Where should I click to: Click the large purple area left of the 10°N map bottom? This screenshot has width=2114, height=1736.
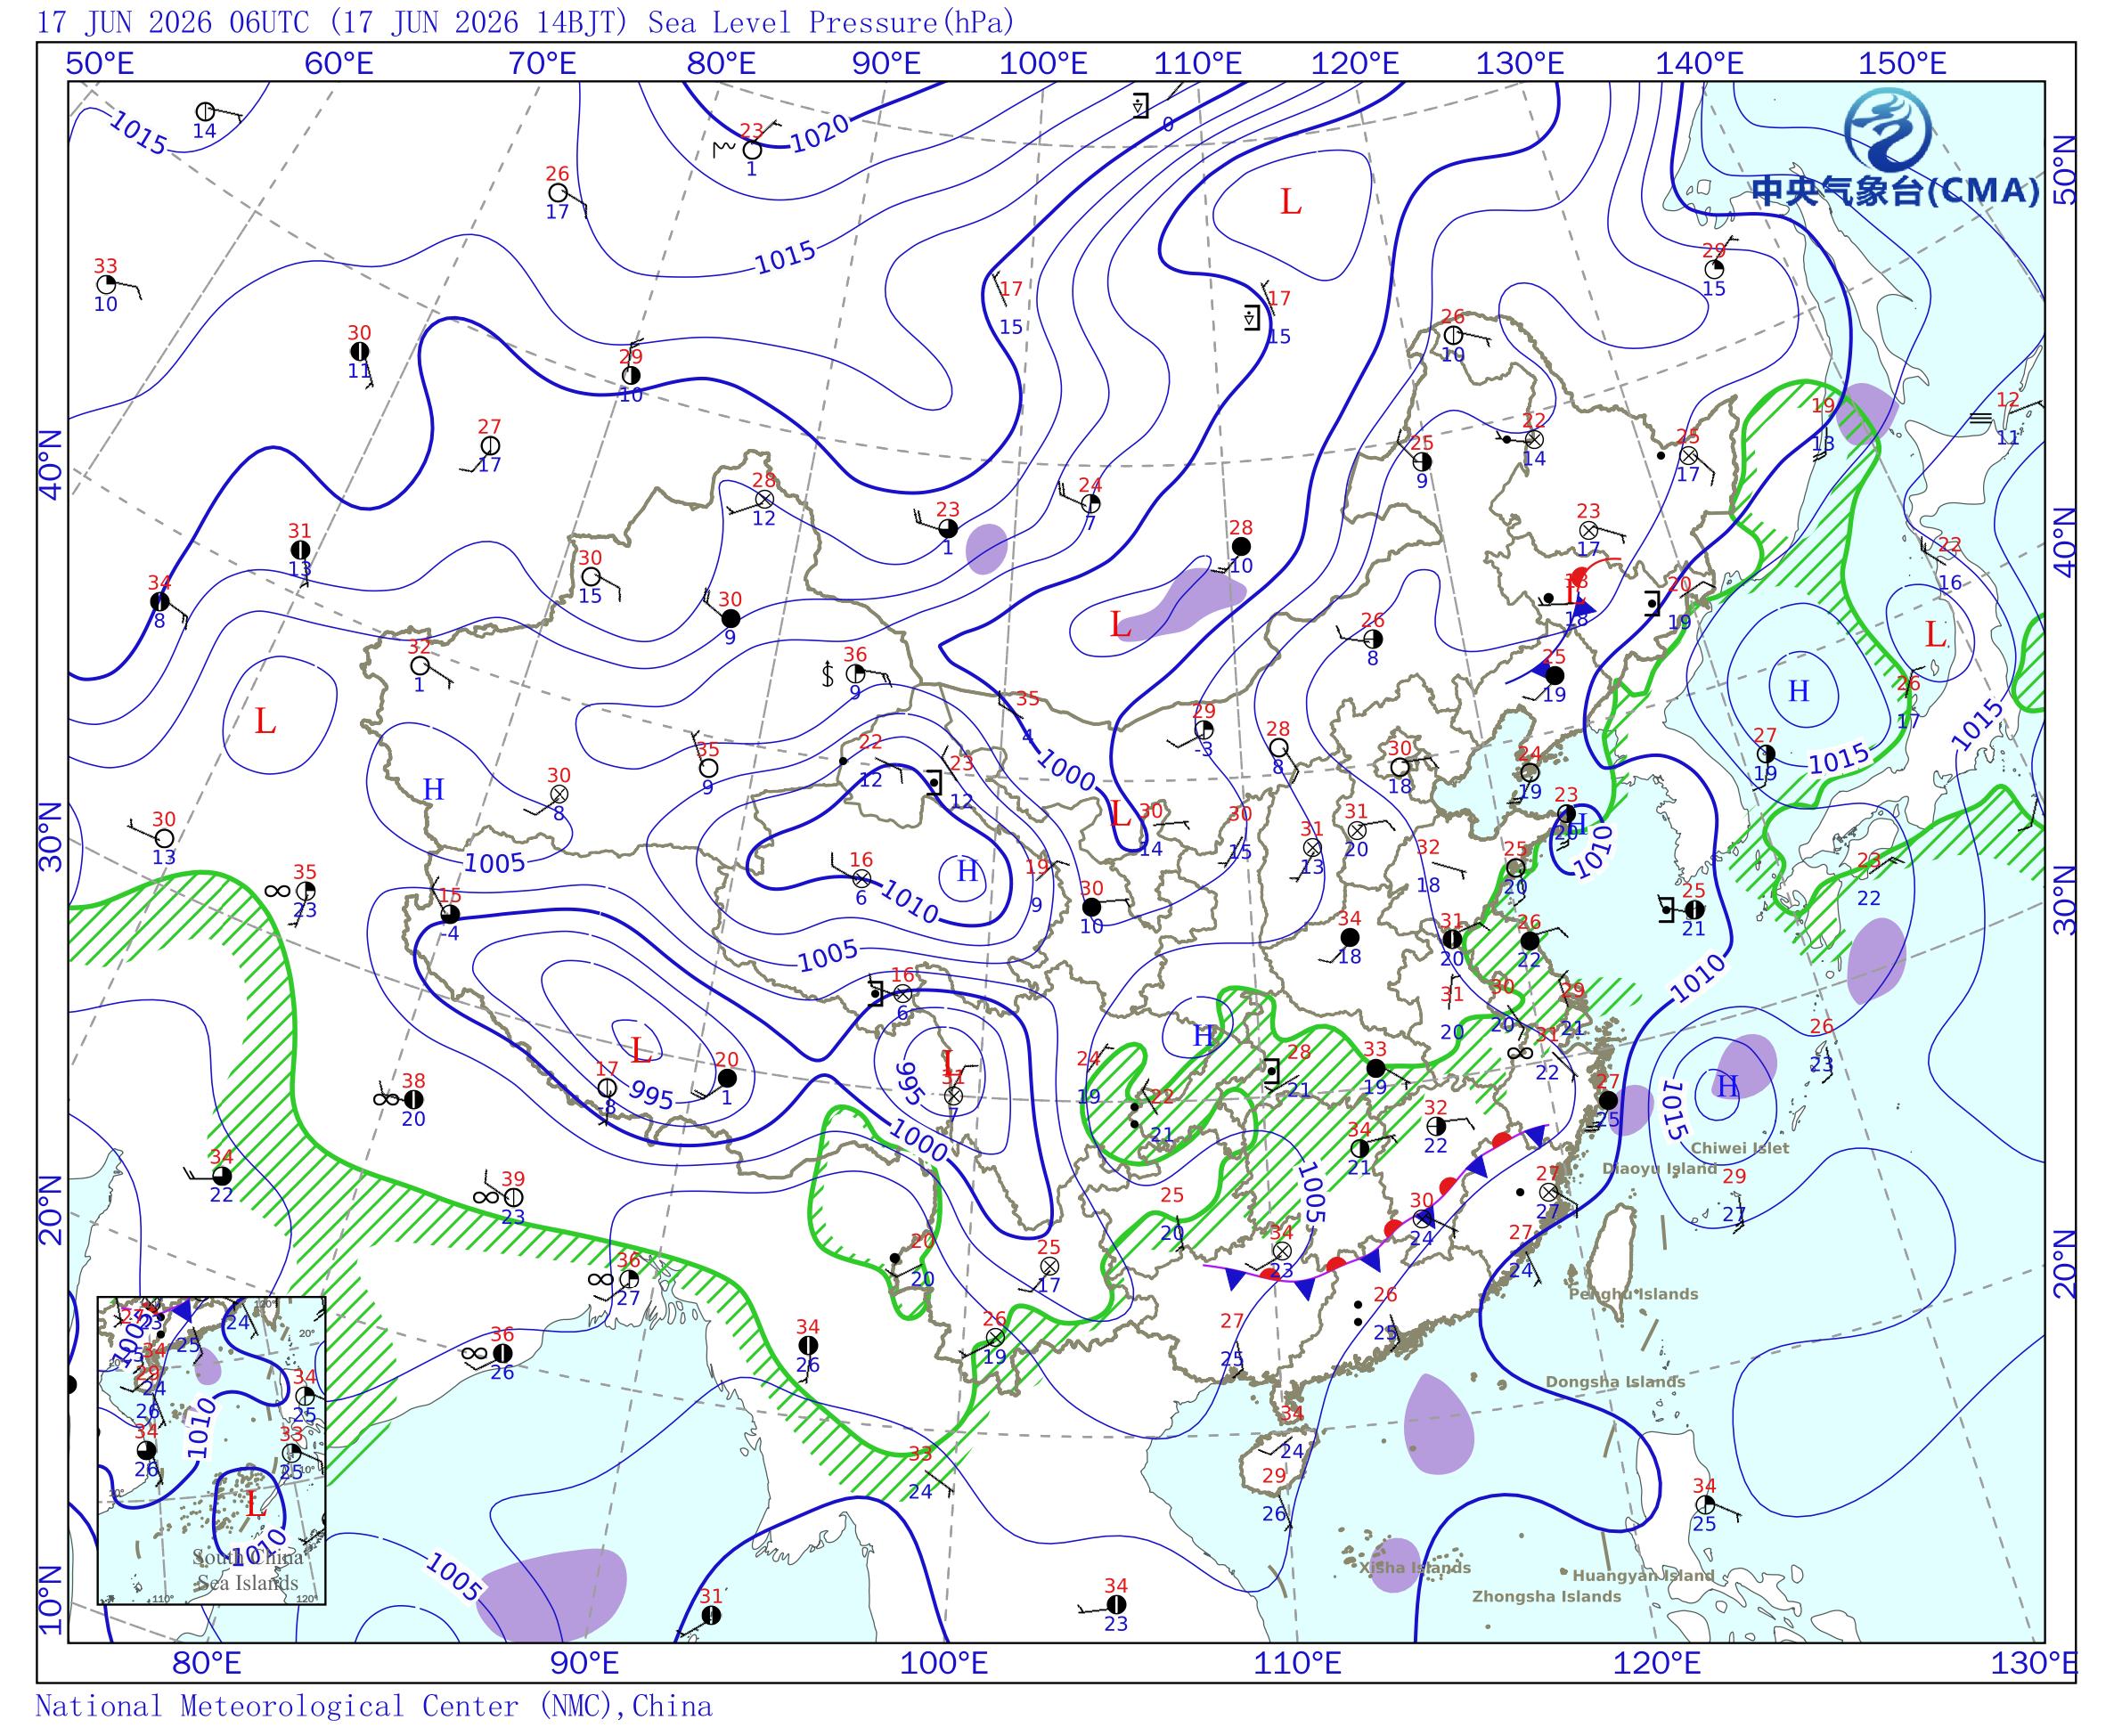click(552, 1594)
